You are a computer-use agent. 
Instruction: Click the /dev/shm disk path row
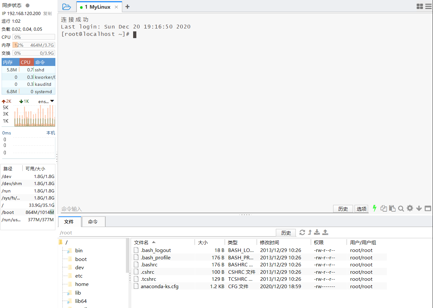pos(28,183)
